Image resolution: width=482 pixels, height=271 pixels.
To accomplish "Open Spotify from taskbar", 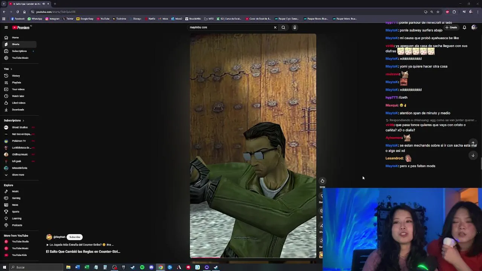I will pyautogui.click(x=142, y=267).
